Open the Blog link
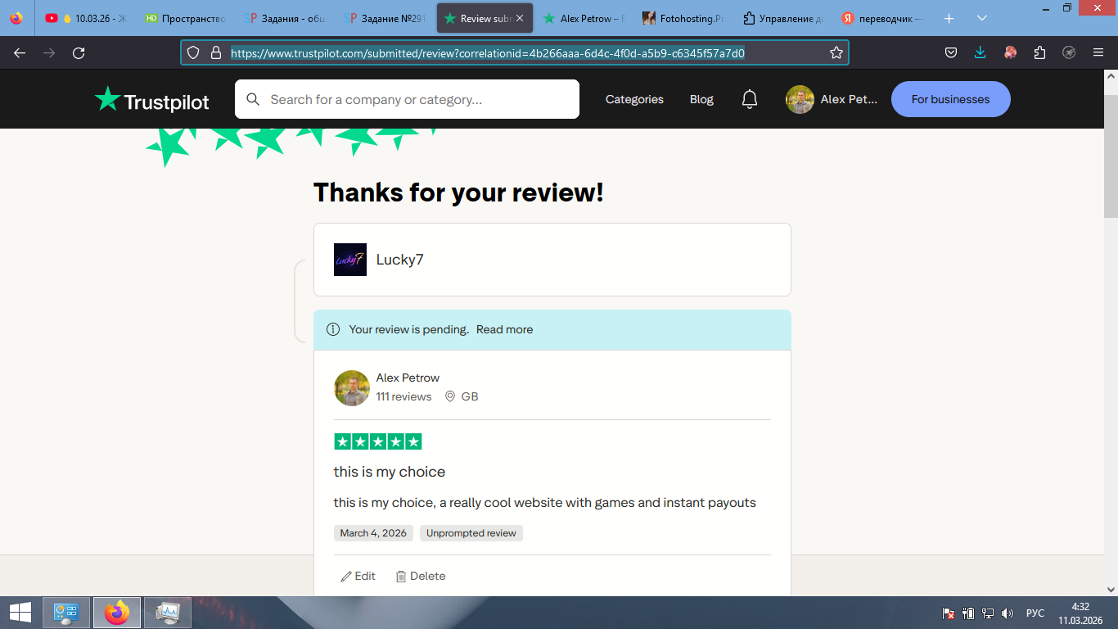This screenshot has width=1118, height=629. point(701,99)
